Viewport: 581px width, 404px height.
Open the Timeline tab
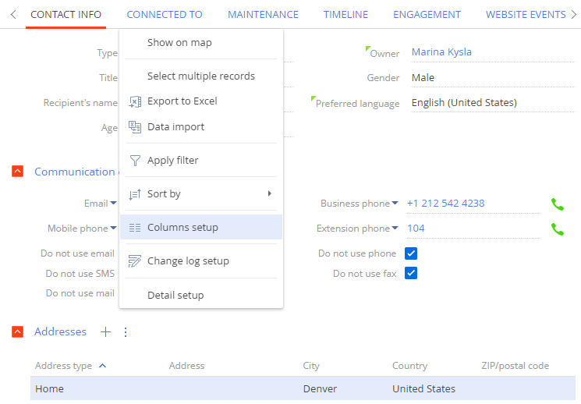click(x=345, y=15)
